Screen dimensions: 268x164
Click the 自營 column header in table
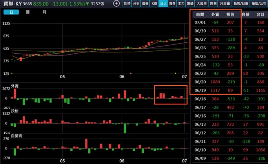click(x=246, y=14)
